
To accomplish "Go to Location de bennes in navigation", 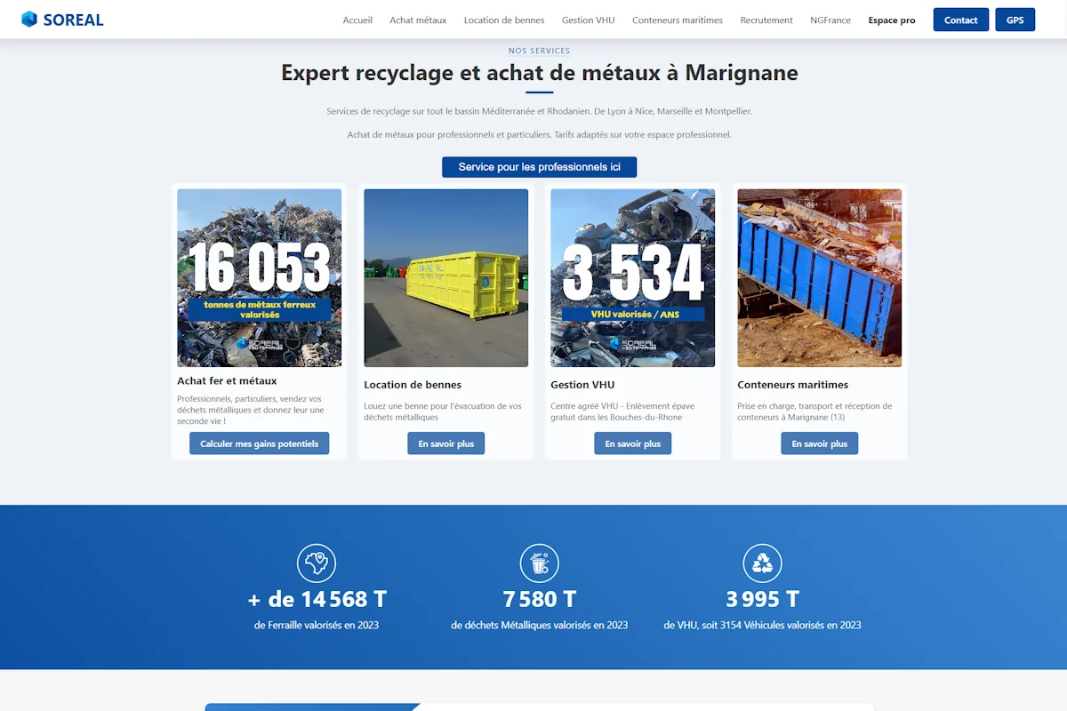I will tap(504, 20).
